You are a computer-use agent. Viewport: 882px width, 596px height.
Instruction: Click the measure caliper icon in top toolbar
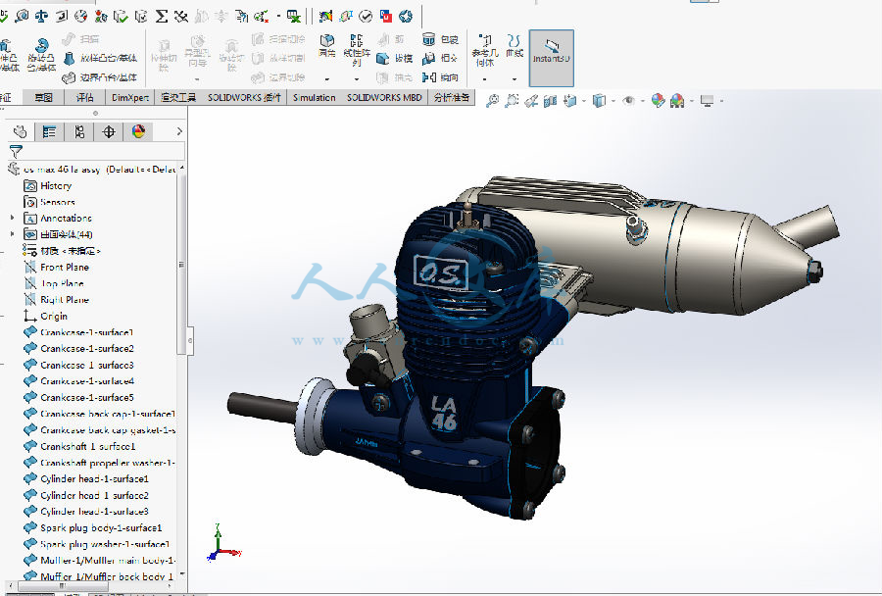(22, 17)
